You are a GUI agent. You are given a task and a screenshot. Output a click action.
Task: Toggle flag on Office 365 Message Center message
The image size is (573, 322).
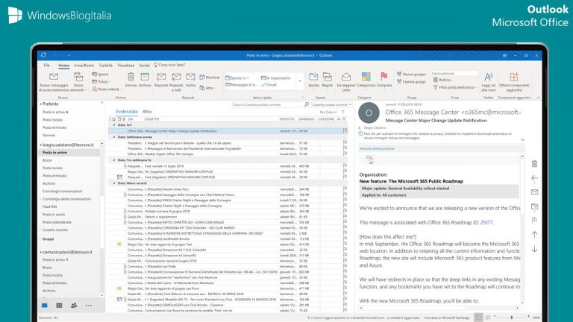point(345,130)
